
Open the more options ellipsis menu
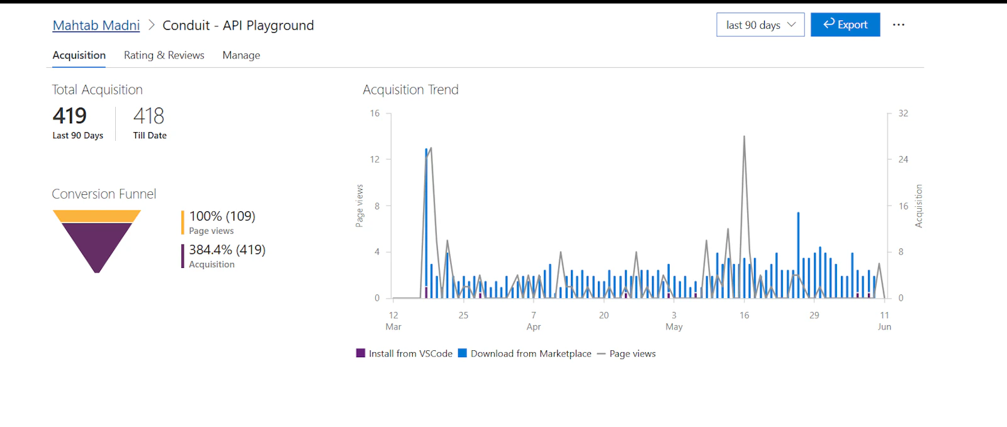899,25
